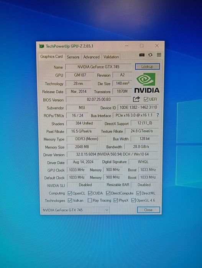Click the Bus Width field 128 bit

[x=145, y=139]
